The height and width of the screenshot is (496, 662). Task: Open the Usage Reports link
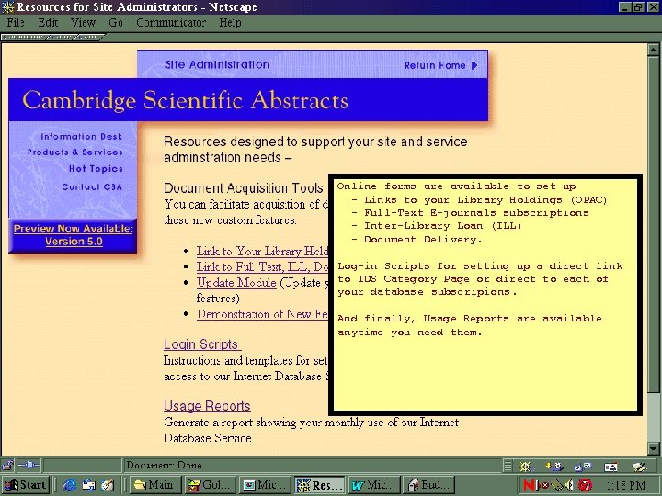[x=207, y=406]
